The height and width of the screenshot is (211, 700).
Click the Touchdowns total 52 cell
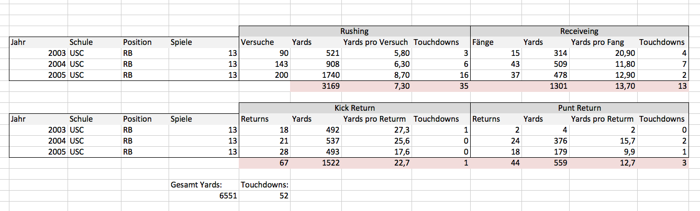coord(264,195)
